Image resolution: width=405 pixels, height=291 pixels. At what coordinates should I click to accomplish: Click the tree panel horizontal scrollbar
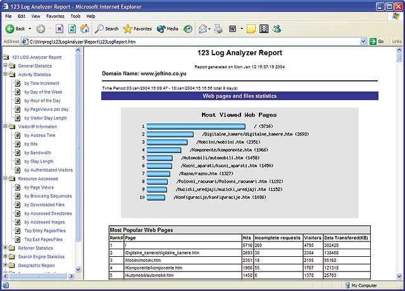pyautogui.click(x=38, y=276)
